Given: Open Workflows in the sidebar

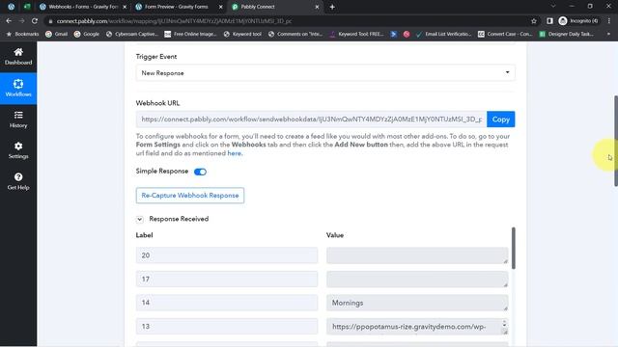Looking at the screenshot, I should tap(18, 88).
